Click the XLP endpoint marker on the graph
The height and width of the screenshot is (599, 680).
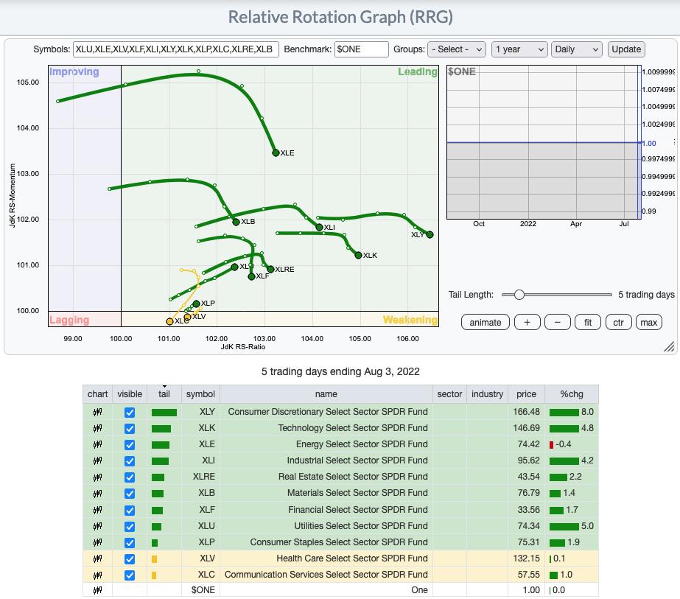tap(197, 304)
